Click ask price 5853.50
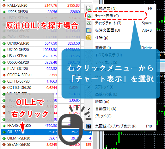Viewport: 165px width, 149px height. coord(74,43)
